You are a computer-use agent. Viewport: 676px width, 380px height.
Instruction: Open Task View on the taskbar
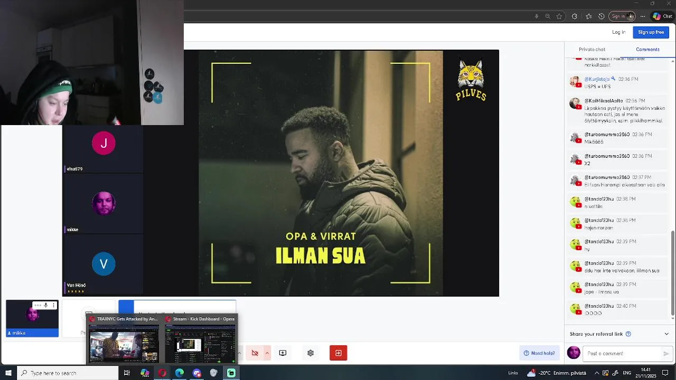coord(127,373)
